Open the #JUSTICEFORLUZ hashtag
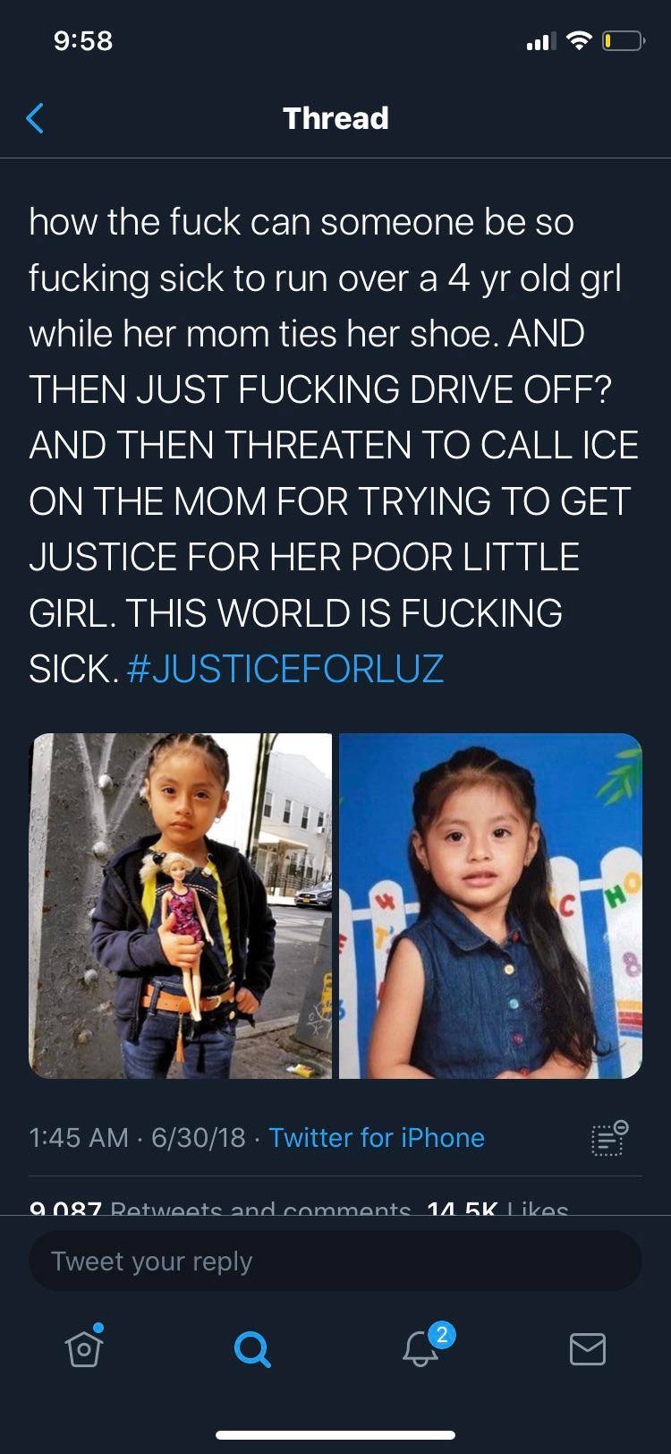 pyautogui.click(x=285, y=669)
